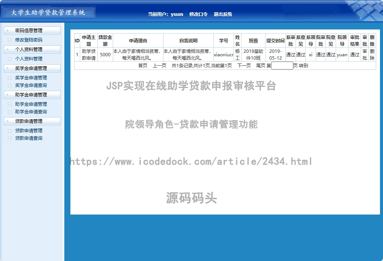
Task: Expand the 密码信息管理 menu section
Action: [x=32, y=31]
